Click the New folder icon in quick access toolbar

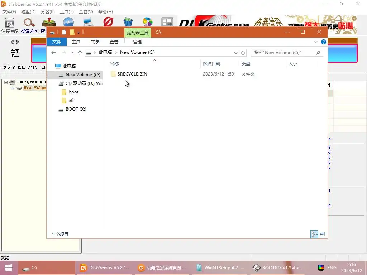point(72,32)
